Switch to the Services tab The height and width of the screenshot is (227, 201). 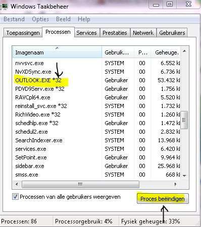click(87, 33)
